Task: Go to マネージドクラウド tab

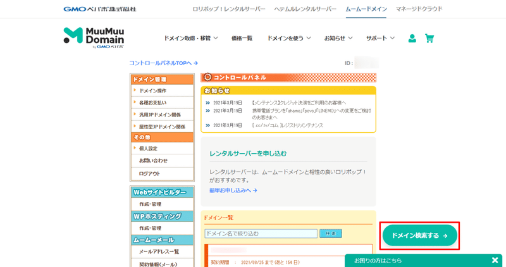Action: pyautogui.click(x=419, y=9)
